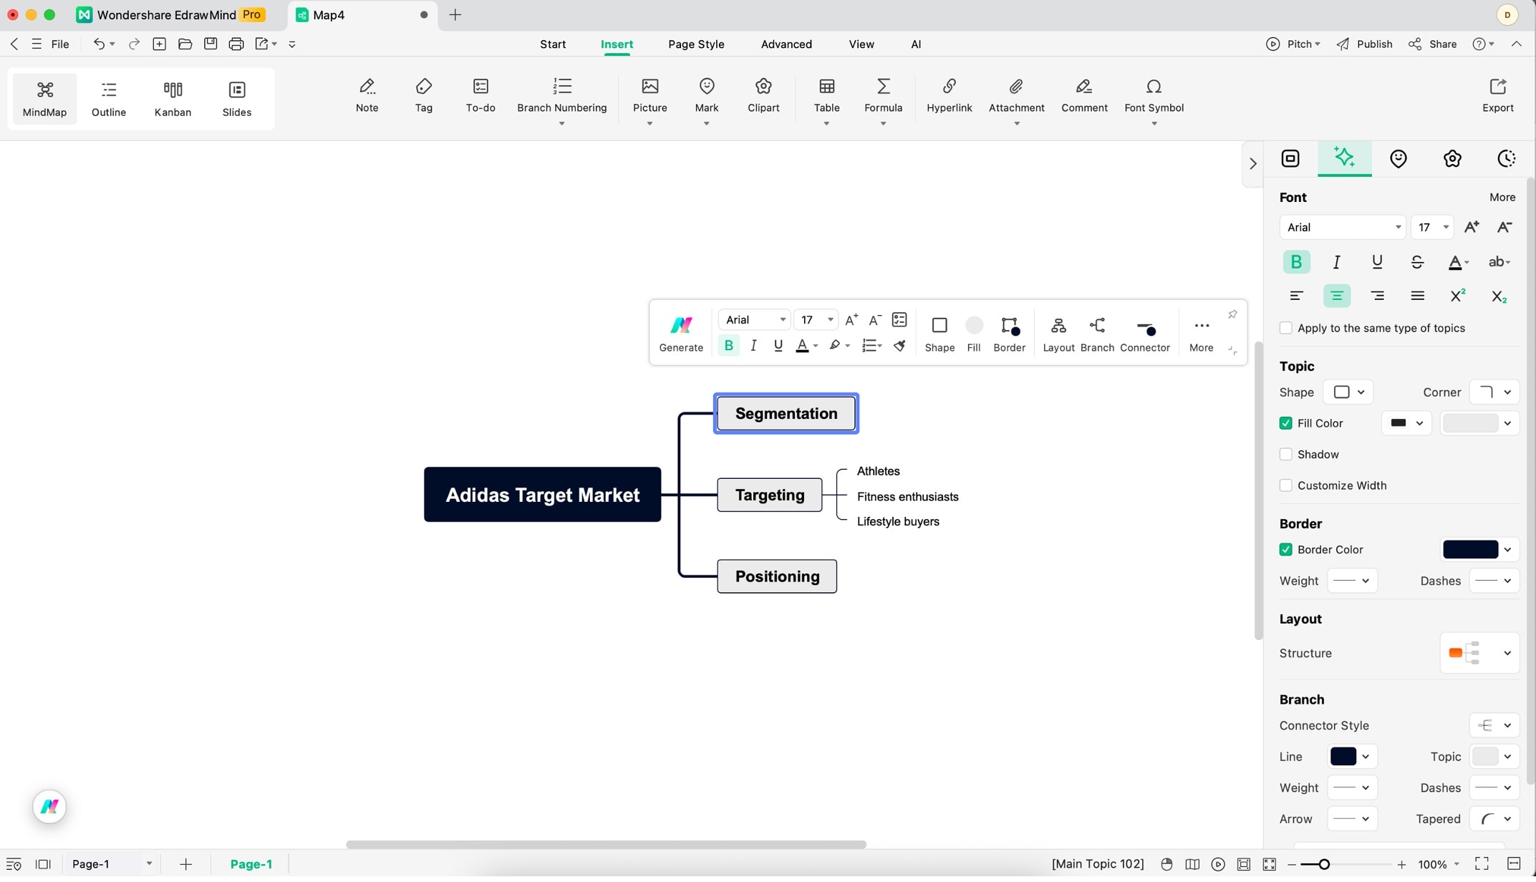This screenshot has width=1536, height=882.
Task: Open the File menu
Action: [x=60, y=44]
